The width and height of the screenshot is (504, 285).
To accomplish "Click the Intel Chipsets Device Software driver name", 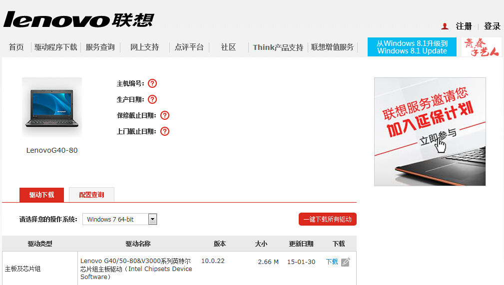I will pos(136,269).
